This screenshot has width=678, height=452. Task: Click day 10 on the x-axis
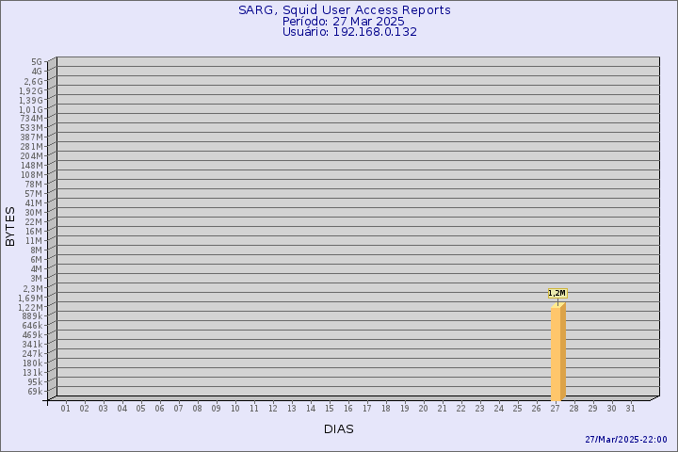coord(234,409)
